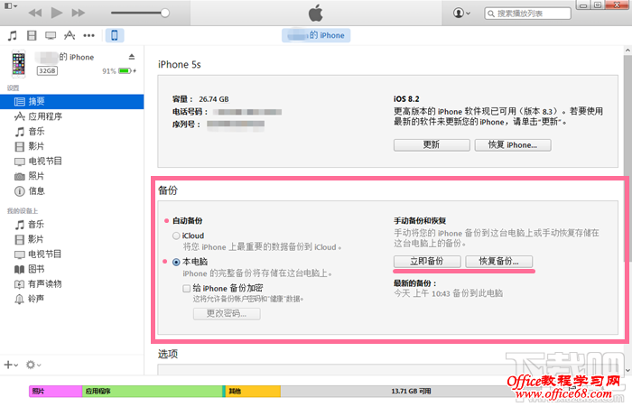Click the rewind previous track button
This screenshot has width=632, height=407.
[x=35, y=13]
